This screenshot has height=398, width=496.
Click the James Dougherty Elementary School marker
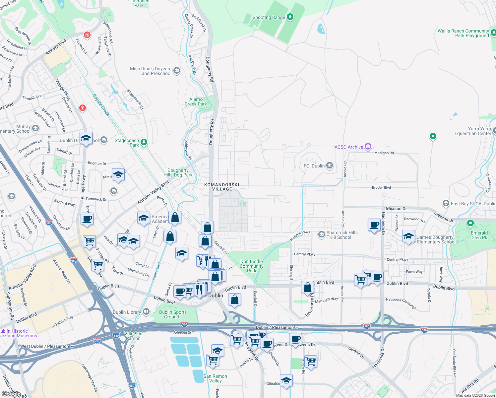[408, 237]
